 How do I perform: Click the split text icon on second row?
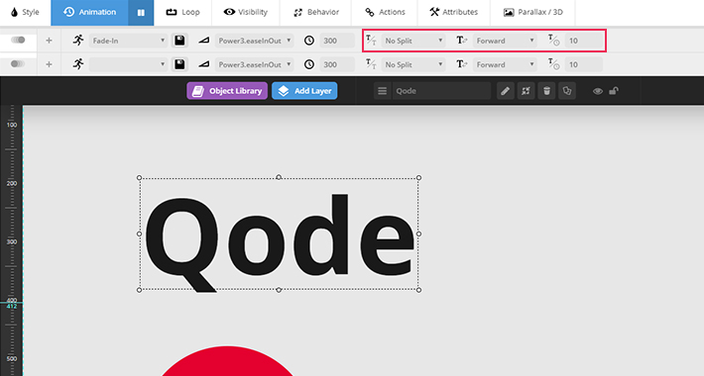pyautogui.click(x=371, y=64)
